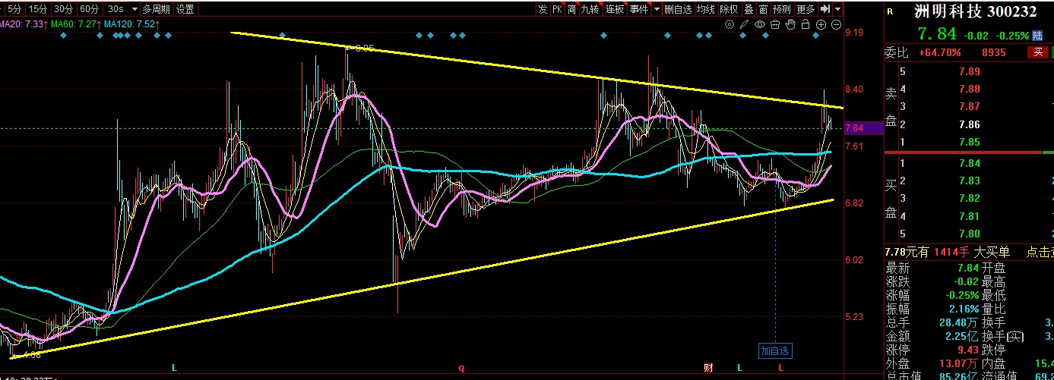Image resolution: width=1054 pixels, height=380 pixels.
Task: Toggle 预测 prediction
Action: [x=782, y=9]
